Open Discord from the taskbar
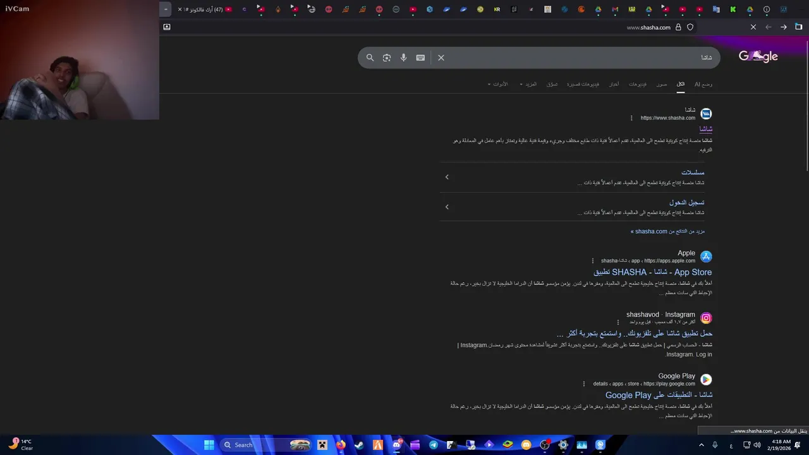The image size is (809, 455). [x=396, y=445]
